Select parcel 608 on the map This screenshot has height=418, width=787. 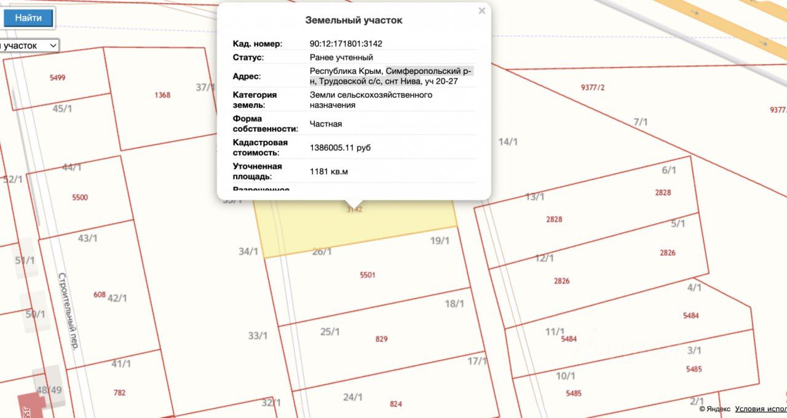click(100, 294)
